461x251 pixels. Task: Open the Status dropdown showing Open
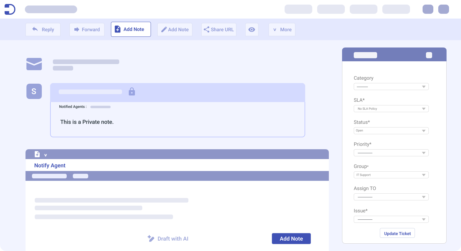(391, 131)
